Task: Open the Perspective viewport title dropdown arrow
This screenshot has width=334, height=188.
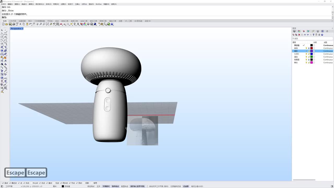Action: pos(23,28)
